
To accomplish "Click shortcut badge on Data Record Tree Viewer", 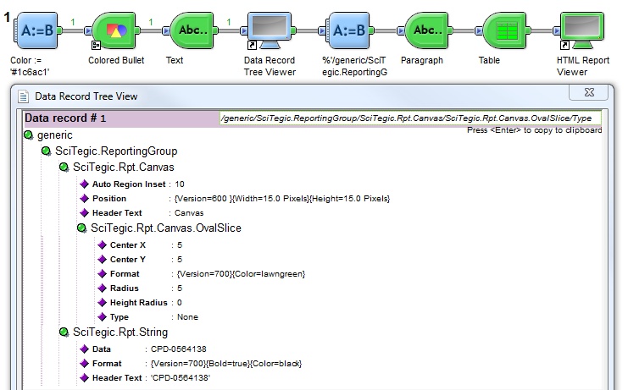I will pyautogui.click(x=252, y=45).
